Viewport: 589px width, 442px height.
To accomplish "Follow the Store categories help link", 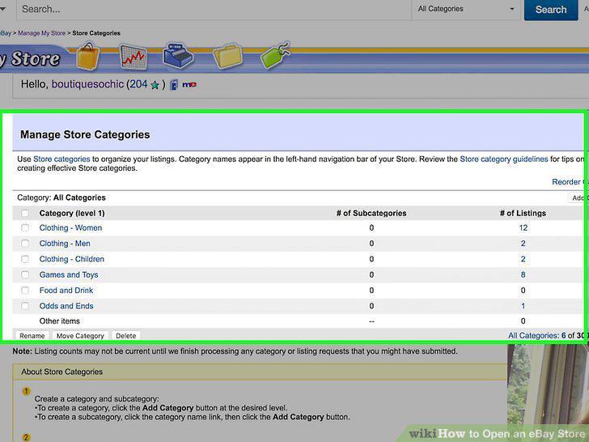I will pyautogui.click(x=61, y=159).
